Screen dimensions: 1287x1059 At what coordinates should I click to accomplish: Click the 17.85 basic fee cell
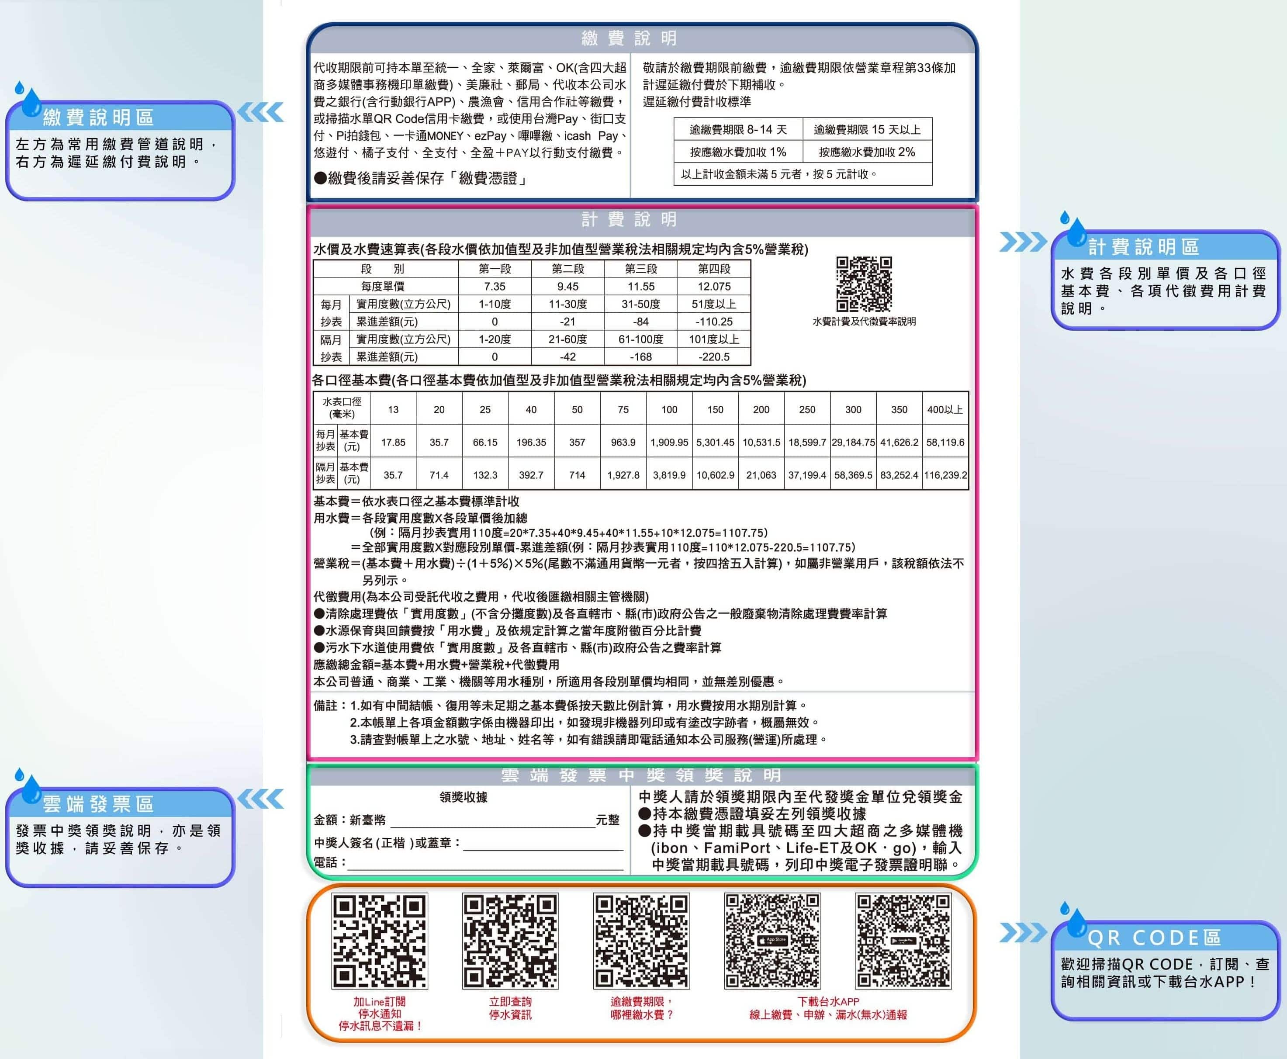point(394,442)
